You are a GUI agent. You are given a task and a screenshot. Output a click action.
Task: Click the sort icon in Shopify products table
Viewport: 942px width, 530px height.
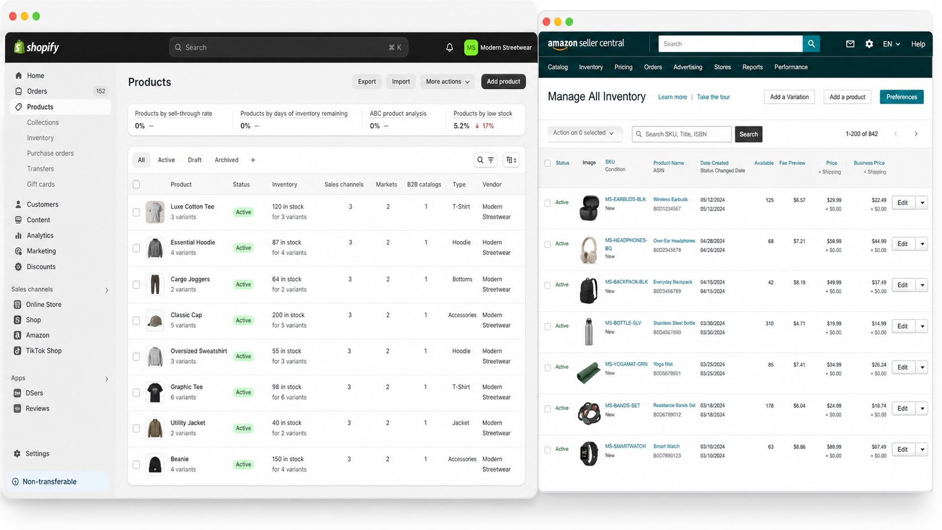pyautogui.click(x=511, y=160)
